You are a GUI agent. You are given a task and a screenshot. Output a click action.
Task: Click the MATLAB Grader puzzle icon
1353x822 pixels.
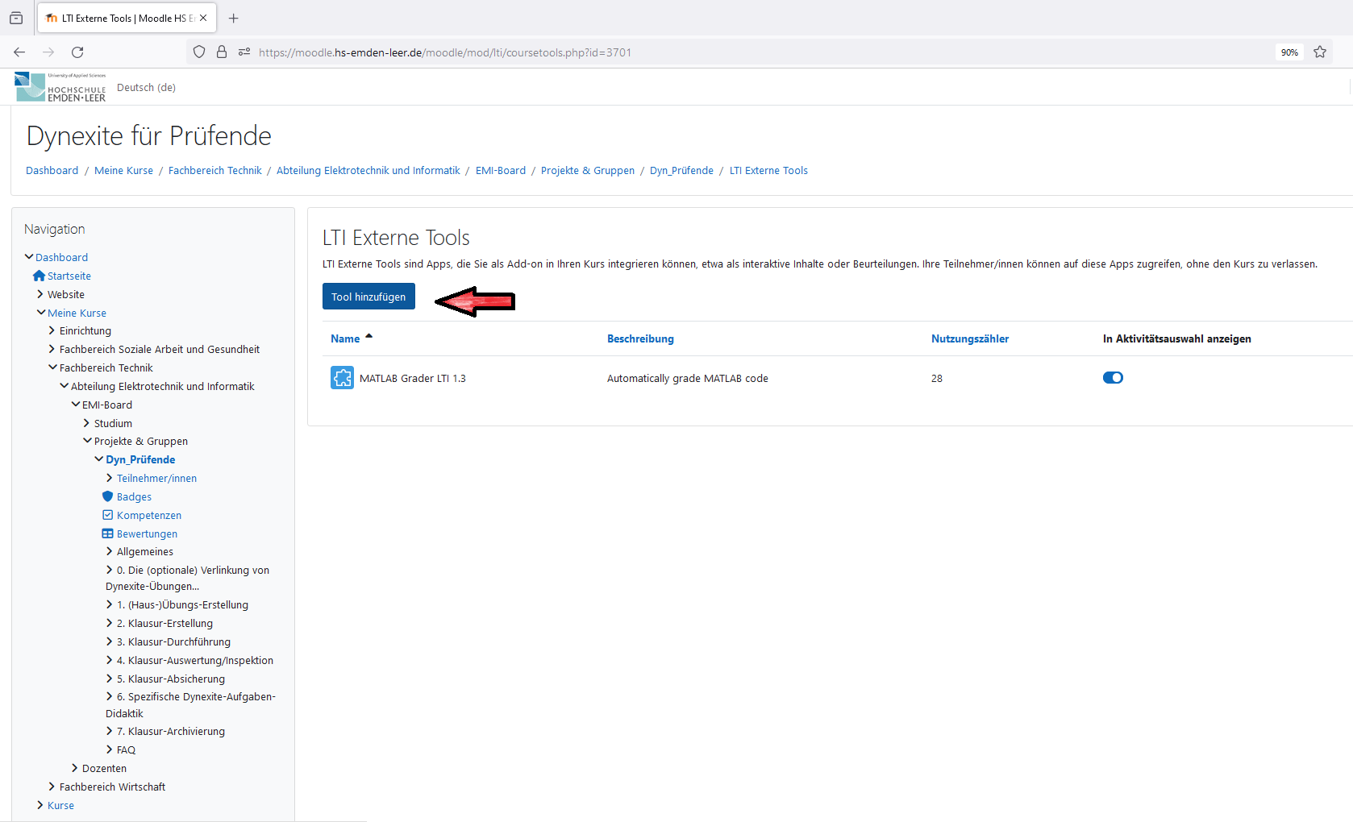(342, 377)
